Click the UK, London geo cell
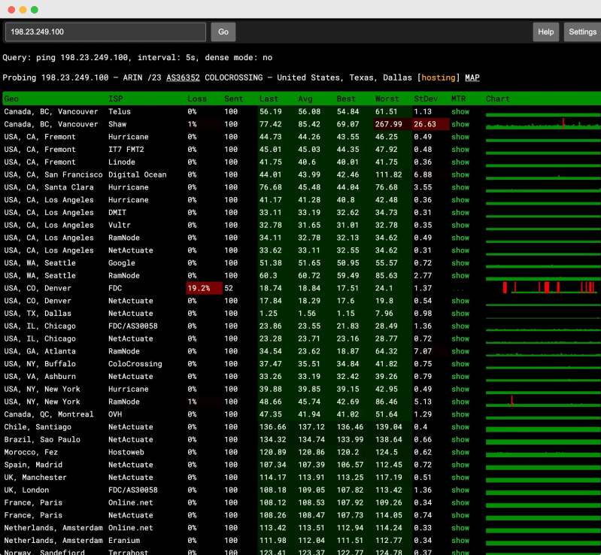601x555 pixels. point(26,490)
